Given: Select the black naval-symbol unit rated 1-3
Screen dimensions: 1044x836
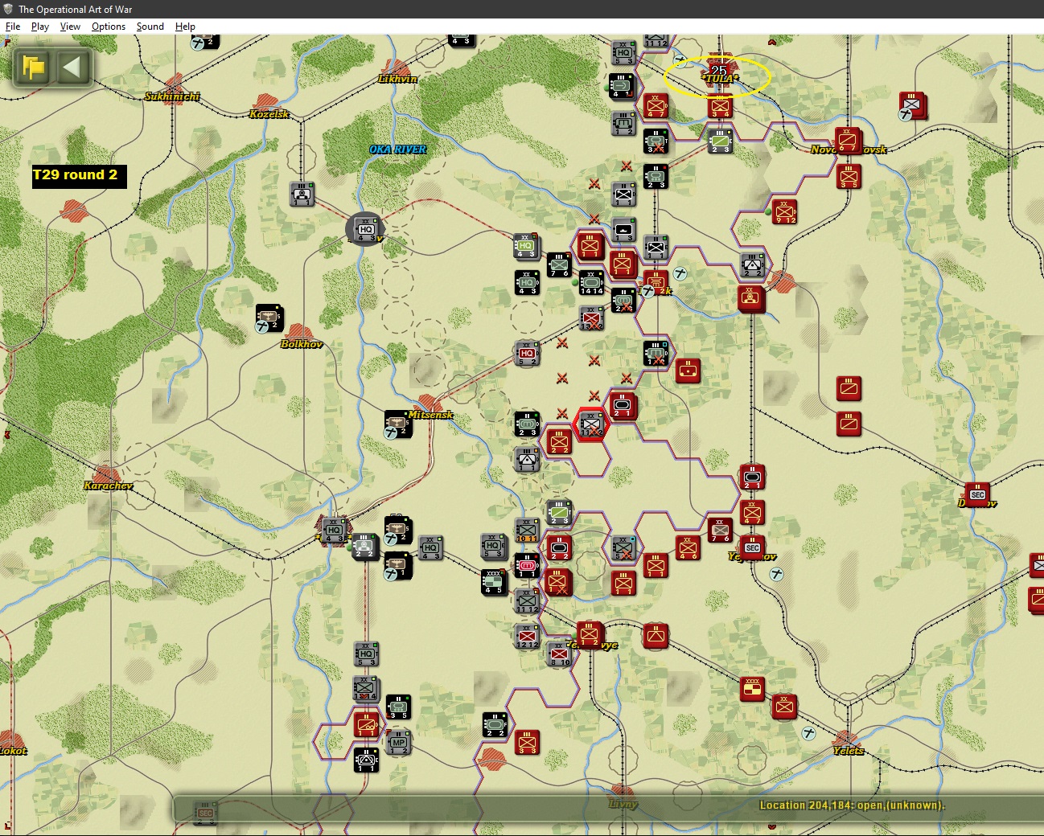Looking at the screenshot, I should point(623,229).
